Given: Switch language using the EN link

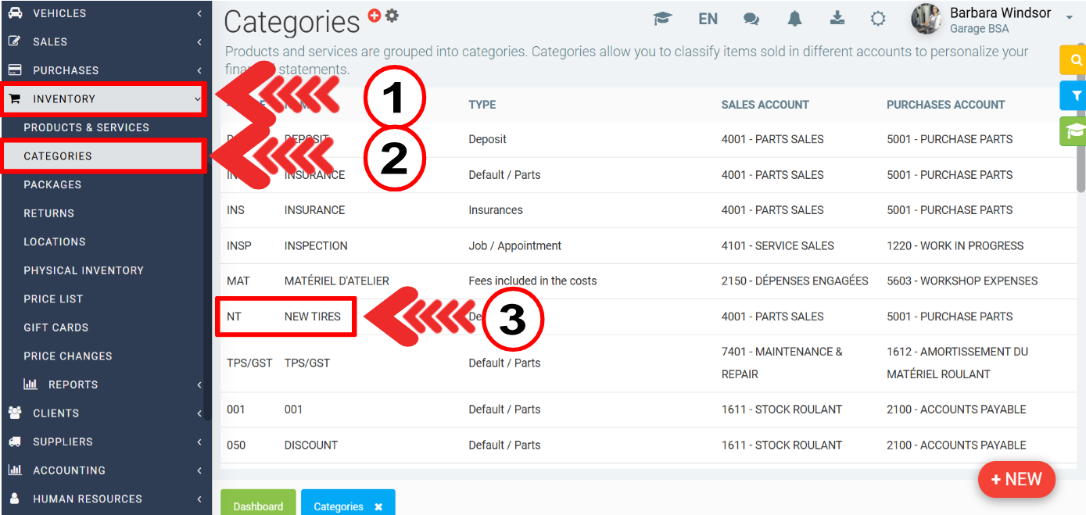Looking at the screenshot, I should coord(708,19).
